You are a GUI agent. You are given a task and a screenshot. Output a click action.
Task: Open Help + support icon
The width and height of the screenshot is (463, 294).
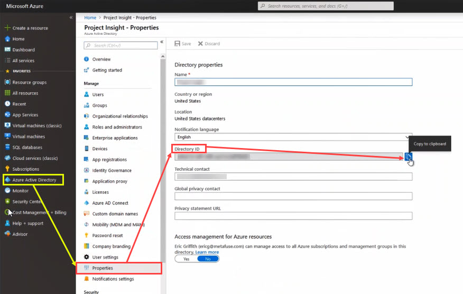pyautogui.click(x=7, y=223)
